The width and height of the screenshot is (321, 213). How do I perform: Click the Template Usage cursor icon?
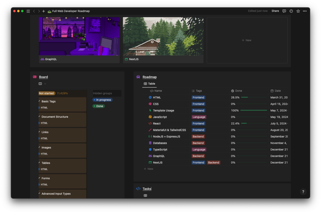pos(150,110)
